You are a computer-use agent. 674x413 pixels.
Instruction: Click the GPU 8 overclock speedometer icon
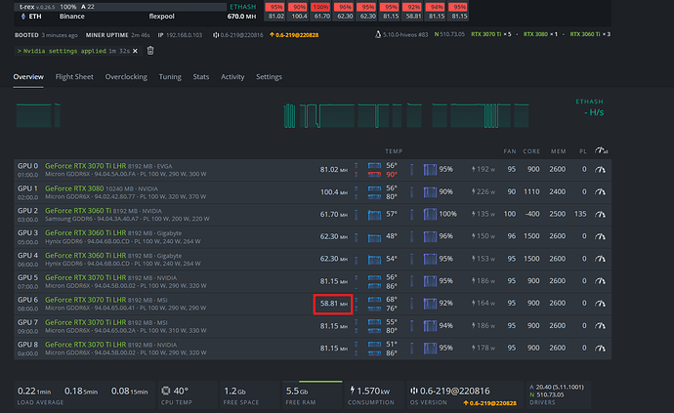click(600, 349)
